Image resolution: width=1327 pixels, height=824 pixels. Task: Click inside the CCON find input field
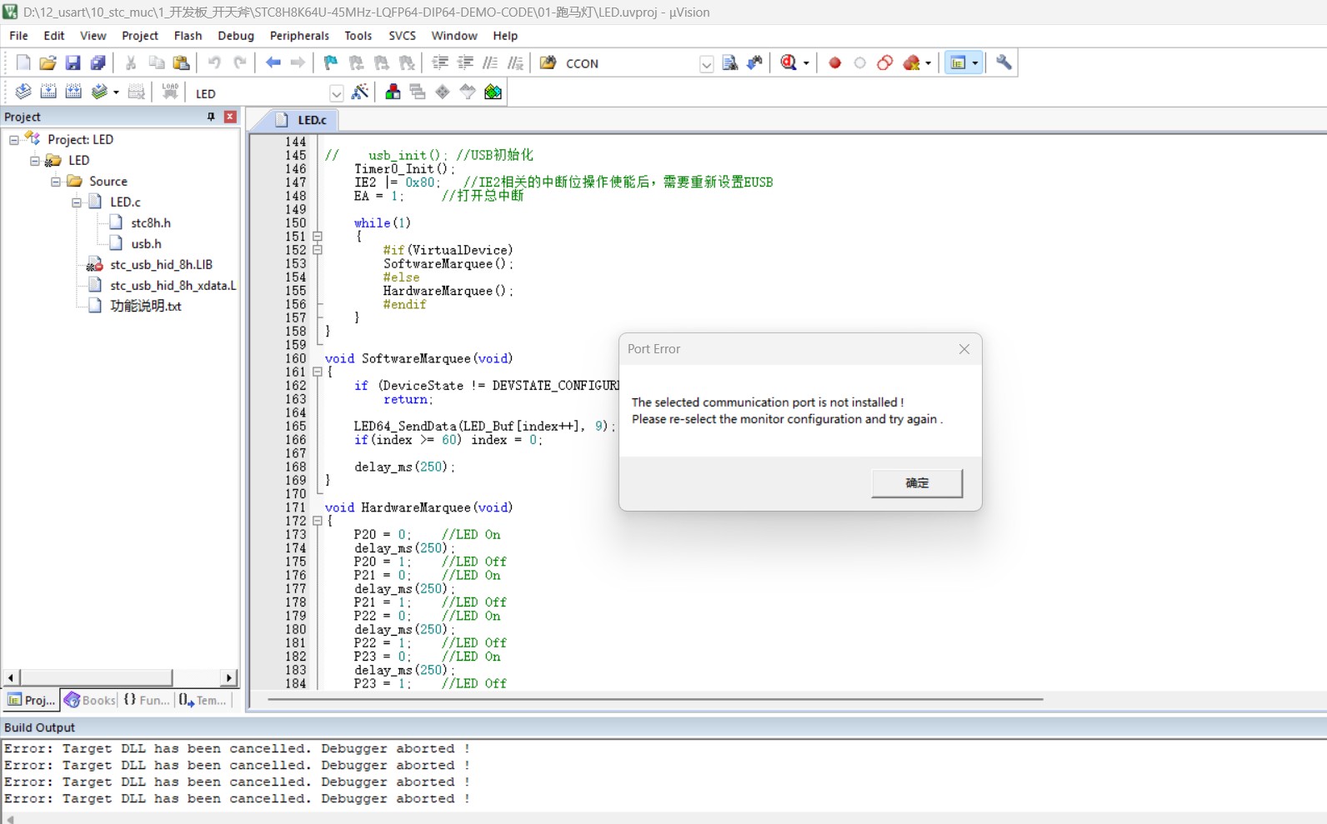(630, 64)
